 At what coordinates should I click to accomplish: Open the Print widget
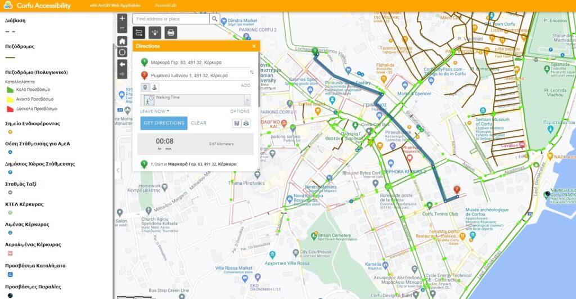(x=170, y=33)
